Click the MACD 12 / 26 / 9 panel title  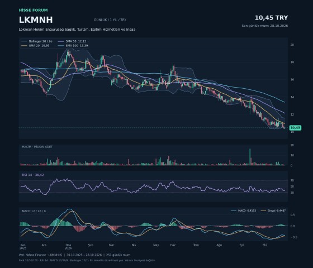coord(34,211)
